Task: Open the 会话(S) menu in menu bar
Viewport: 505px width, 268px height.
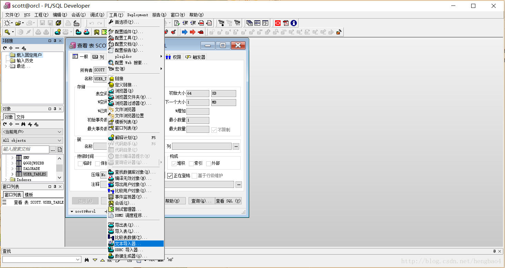Action: pos(79,15)
